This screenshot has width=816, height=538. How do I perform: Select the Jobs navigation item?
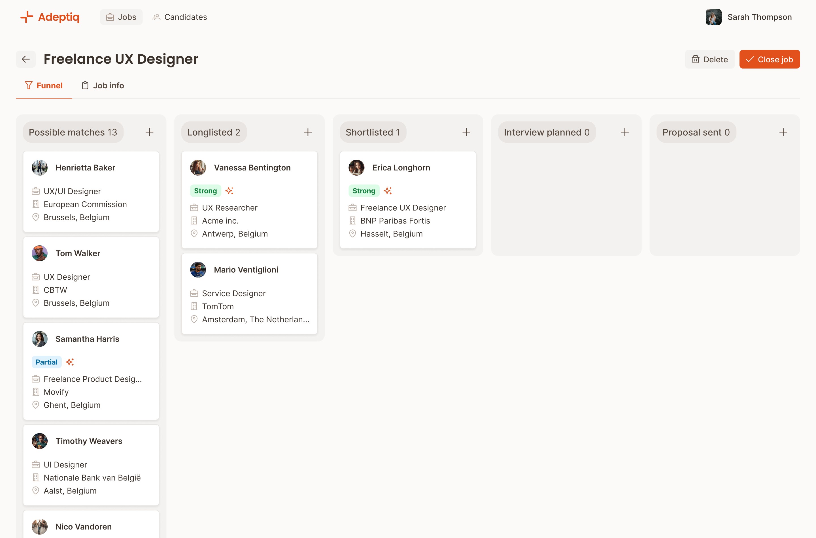click(121, 16)
